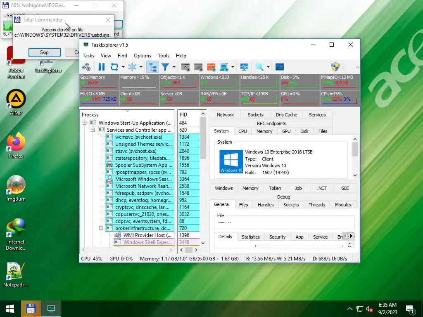This screenshot has width=423, height=317.
Task: Click the Memory=19% graph panel
Action: (x=139, y=82)
